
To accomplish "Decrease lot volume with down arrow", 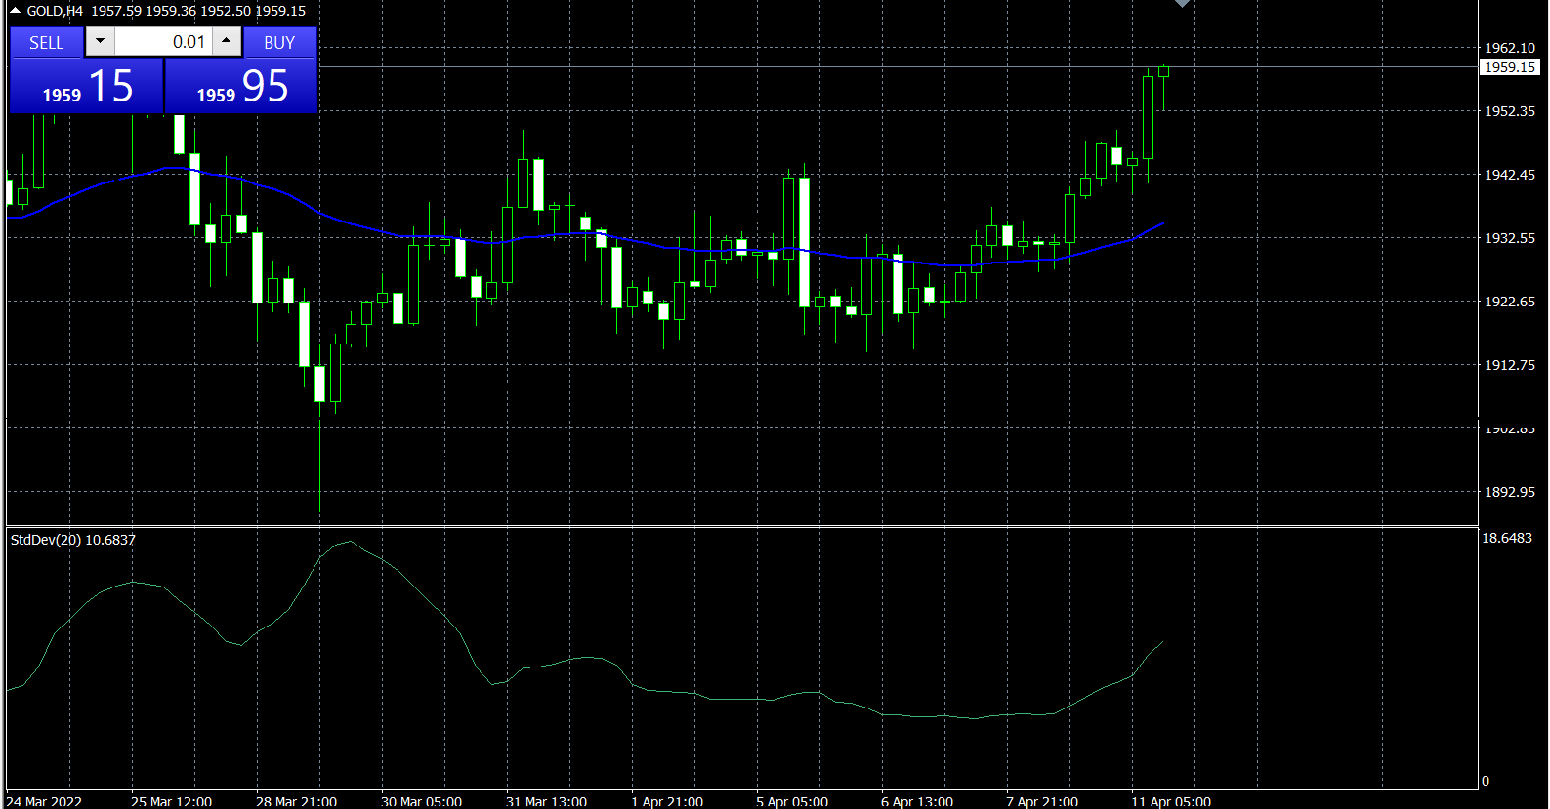I will 100,41.
